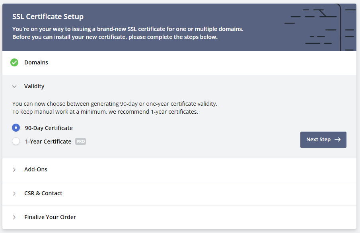Select the 1-Year Certificate radio button
The height and width of the screenshot is (233, 360).
(x=16, y=141)
